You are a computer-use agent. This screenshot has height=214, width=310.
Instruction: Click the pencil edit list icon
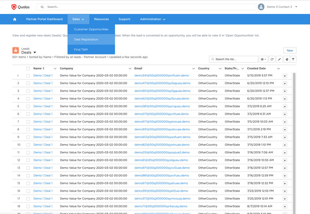[280, 59]
